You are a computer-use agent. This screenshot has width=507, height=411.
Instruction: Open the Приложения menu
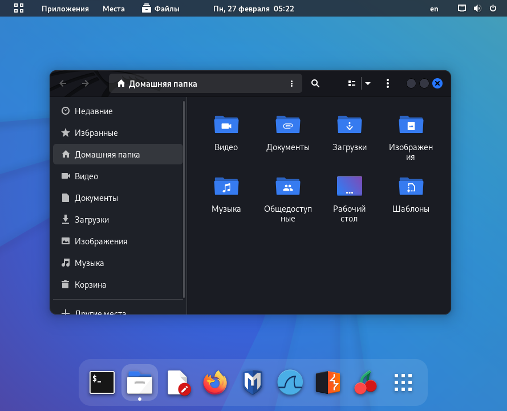[65, 9]
